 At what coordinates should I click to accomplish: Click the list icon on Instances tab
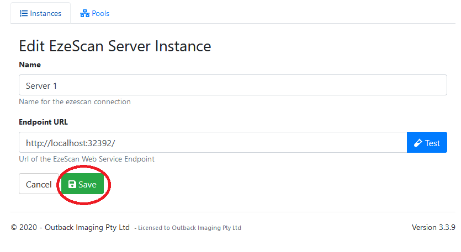pos(24,13)
